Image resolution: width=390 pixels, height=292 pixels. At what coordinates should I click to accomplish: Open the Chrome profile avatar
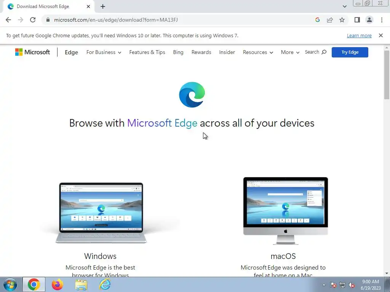click(369, 20)
